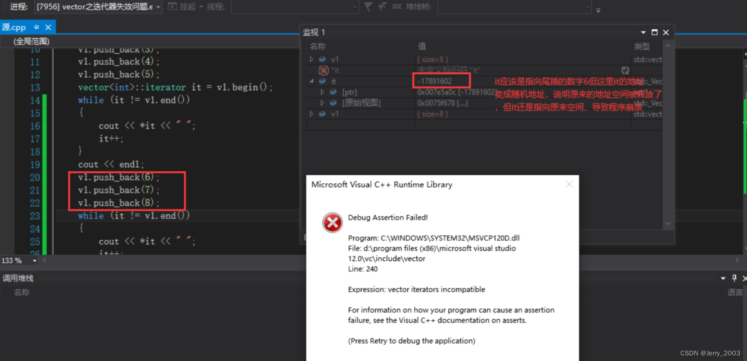
Task: Click the filter funnel icon in debug toolbar
Action: (x=368, y=6)
